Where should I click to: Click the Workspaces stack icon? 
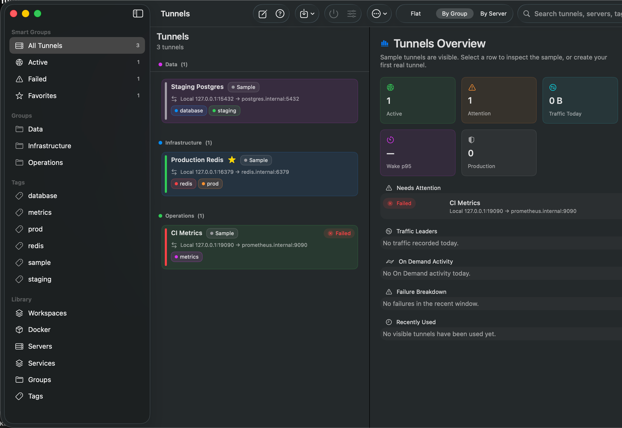[x=19, y=313]
